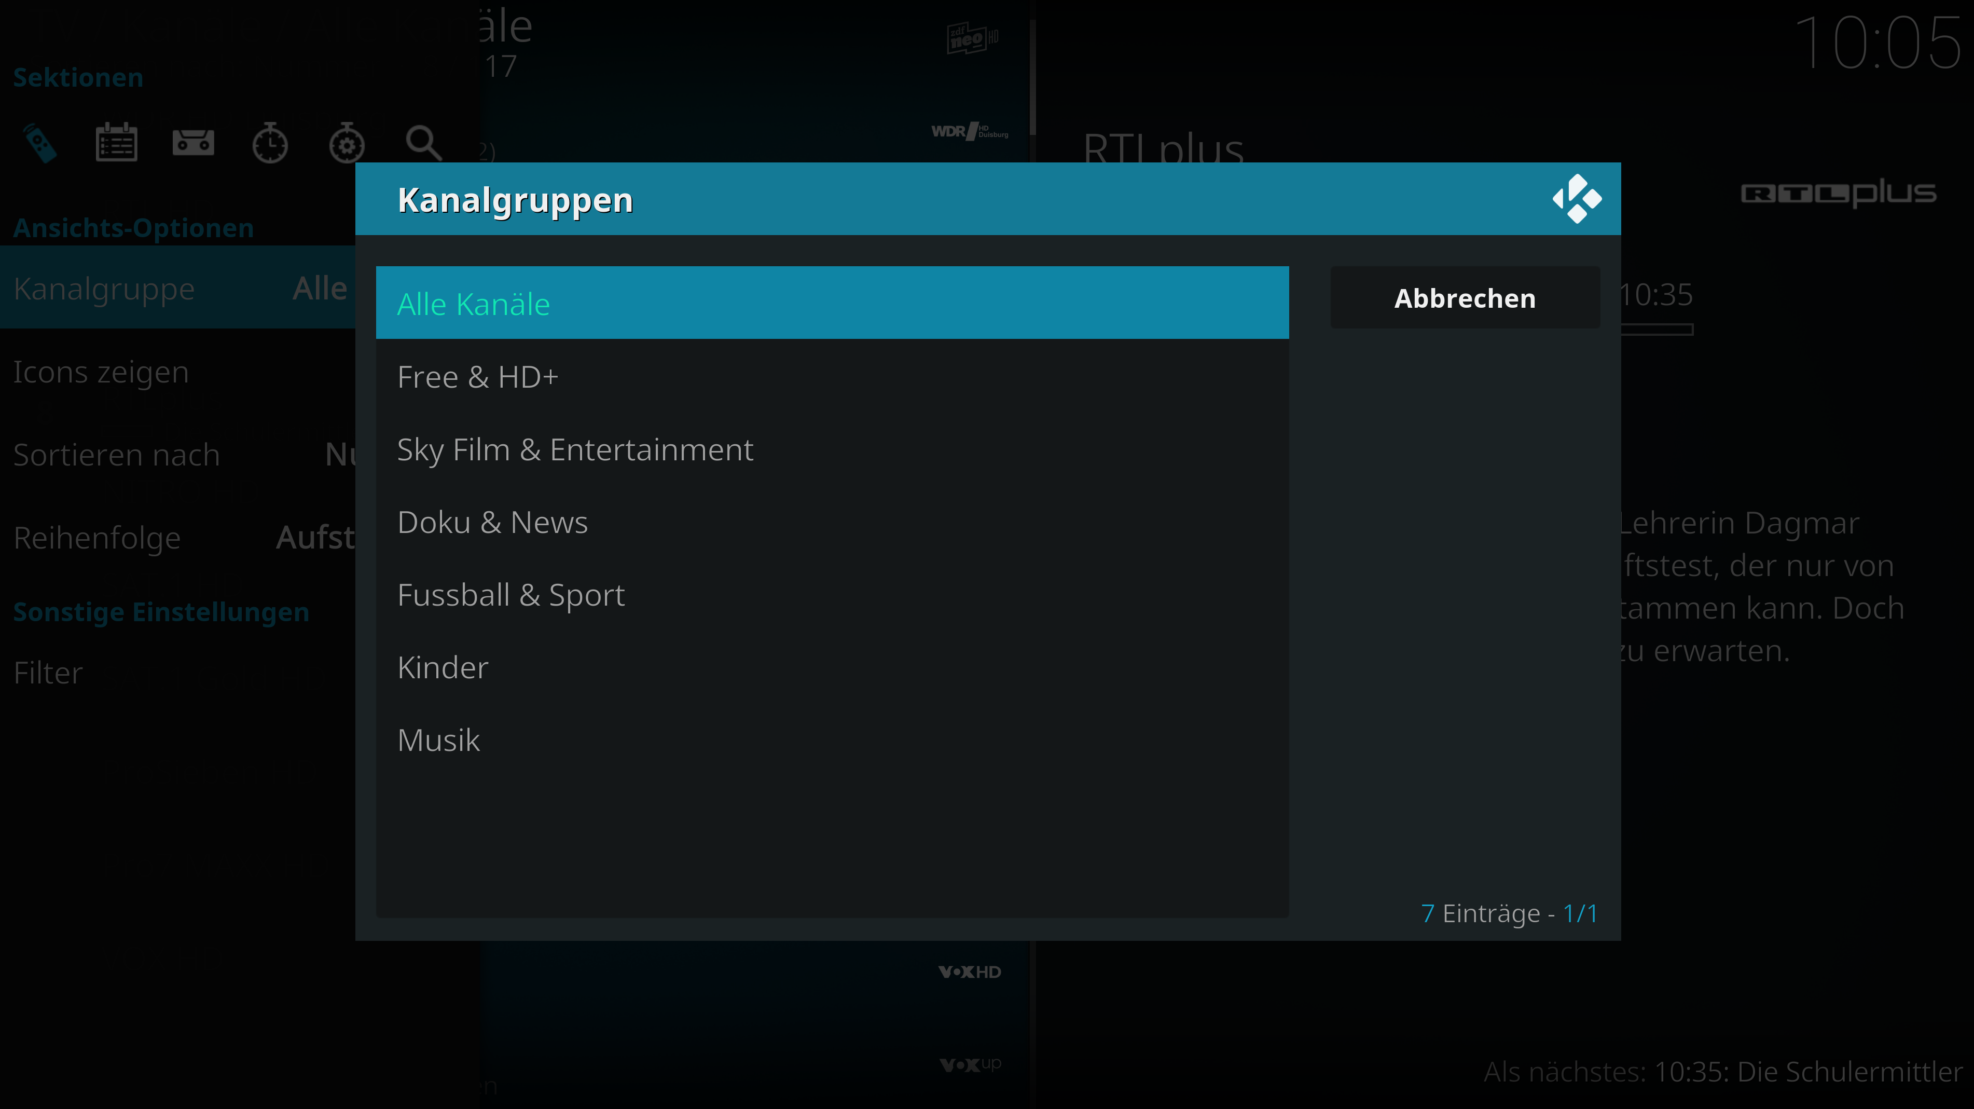Pick the Kinder channel group
Image resolution: width=1974 pixels, height=1109 pixels.
pos(832,667)
